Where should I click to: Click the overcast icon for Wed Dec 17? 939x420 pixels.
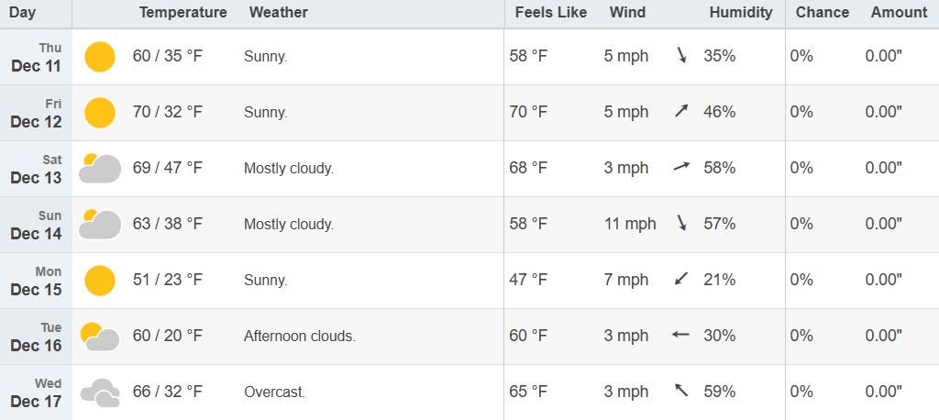100,392
